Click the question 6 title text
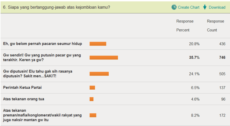The height and width of the screenshot is (126, 230). click(56, 7)
